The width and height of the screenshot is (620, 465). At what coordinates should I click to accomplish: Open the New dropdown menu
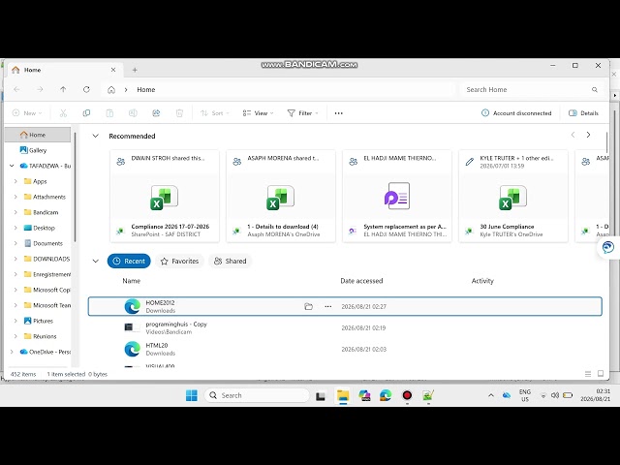27,113
